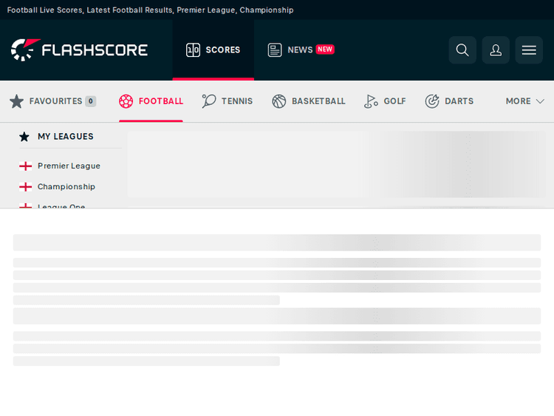554x416 pixels.
Task: Click the basketball icon
Action: pos(278,101)
